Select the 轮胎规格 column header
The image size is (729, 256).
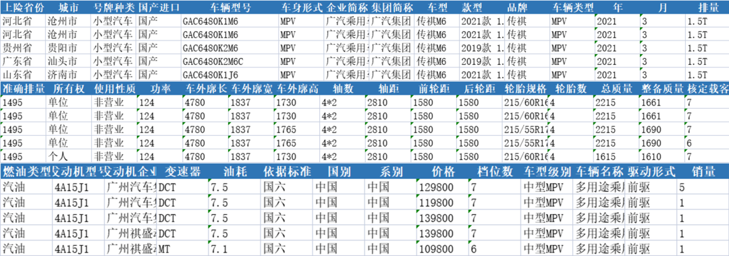526,89
